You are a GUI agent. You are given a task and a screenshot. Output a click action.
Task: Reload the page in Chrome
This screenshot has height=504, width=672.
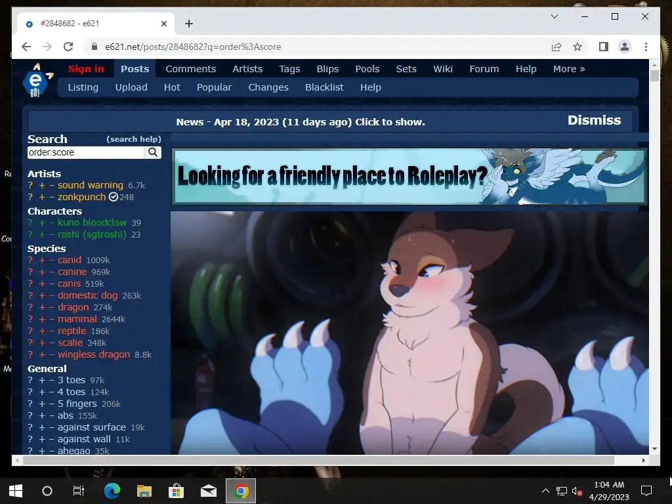pyautogui.click(x=68, y=47)
